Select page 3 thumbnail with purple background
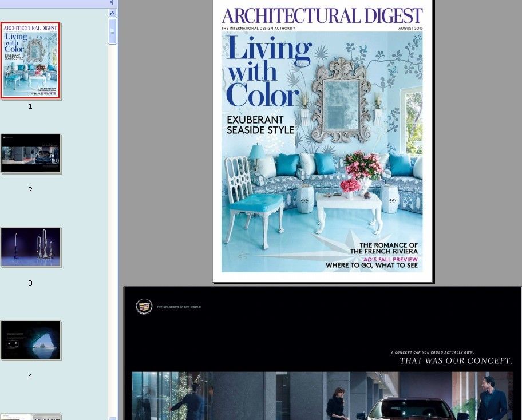 31,247
